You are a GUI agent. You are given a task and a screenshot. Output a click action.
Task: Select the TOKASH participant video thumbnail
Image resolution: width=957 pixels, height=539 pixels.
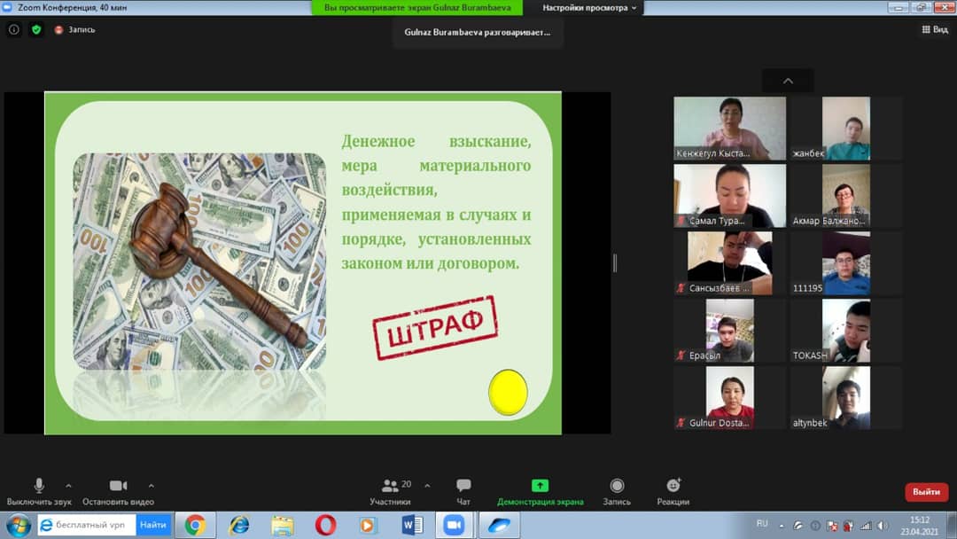[845, 331]
